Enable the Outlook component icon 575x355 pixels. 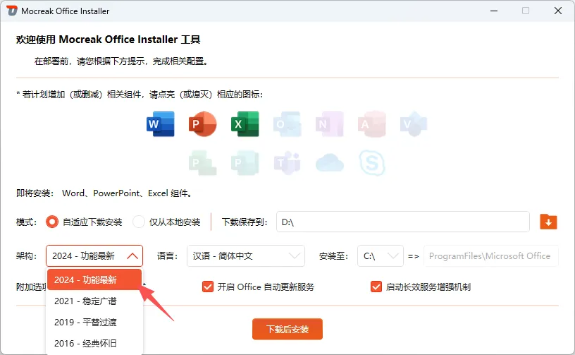[x=287, y=124]
